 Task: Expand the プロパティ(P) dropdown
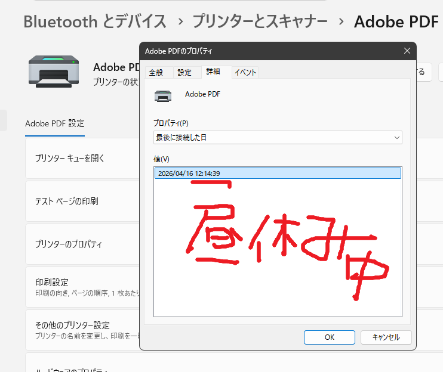pos(278,137)
